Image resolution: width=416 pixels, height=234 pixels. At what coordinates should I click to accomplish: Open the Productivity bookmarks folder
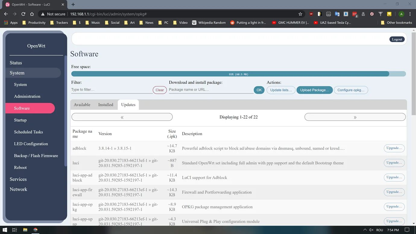click(34, 23)
